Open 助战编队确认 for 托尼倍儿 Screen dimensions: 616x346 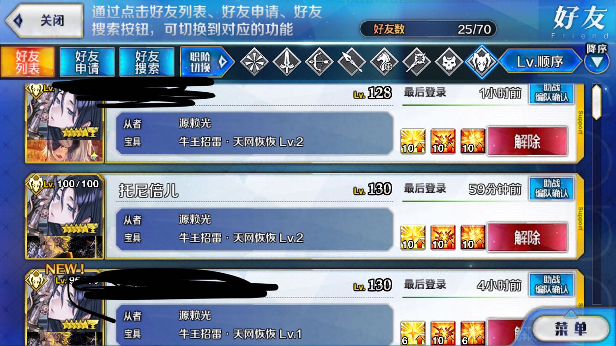tap(551, 188)
